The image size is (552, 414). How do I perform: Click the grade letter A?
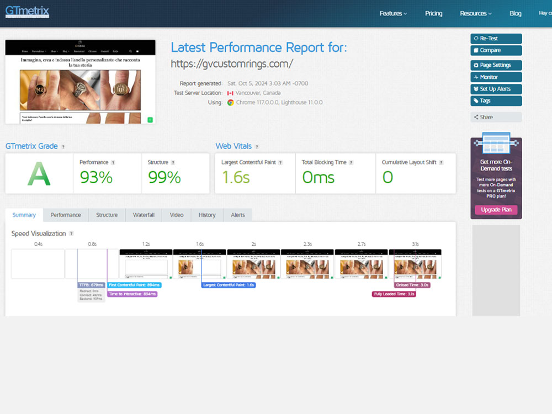[39, 173]
